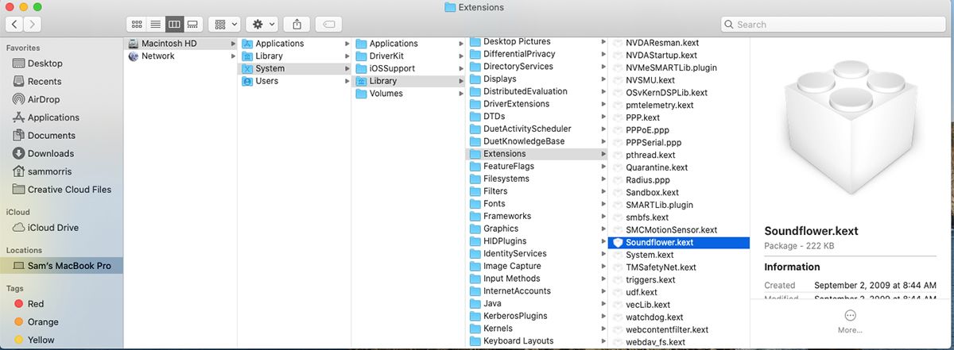Viewport: 954px width, 350px height.
Task: Select the udf.kext file
Action: [680, 292]
